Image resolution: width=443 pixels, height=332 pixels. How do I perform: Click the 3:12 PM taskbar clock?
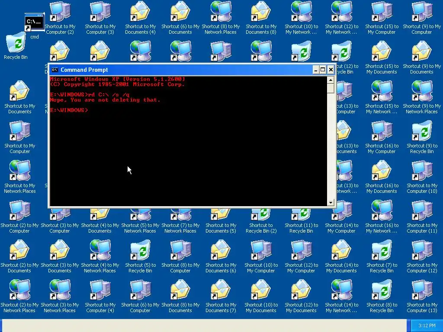point(427,326)
